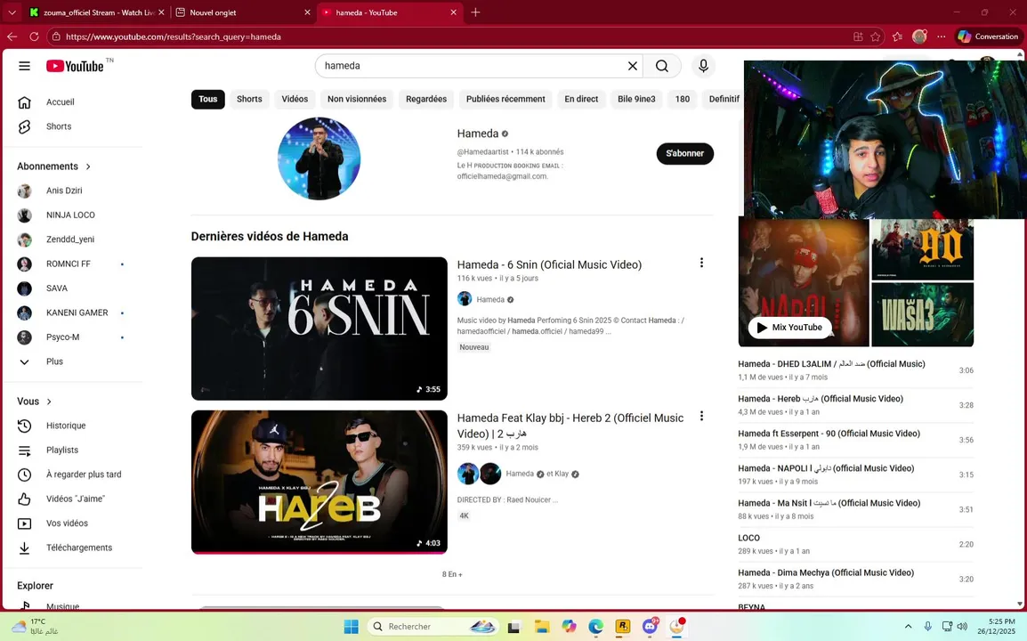Play the Mix YouTube playlist

coord(790,327)
